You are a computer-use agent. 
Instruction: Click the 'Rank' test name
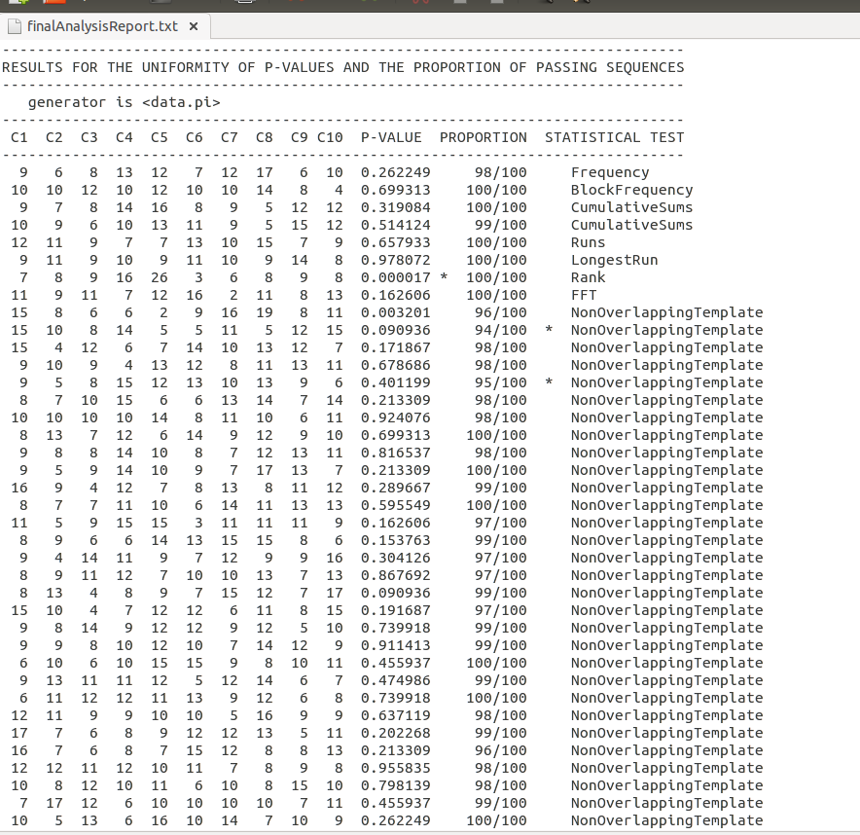588,277
